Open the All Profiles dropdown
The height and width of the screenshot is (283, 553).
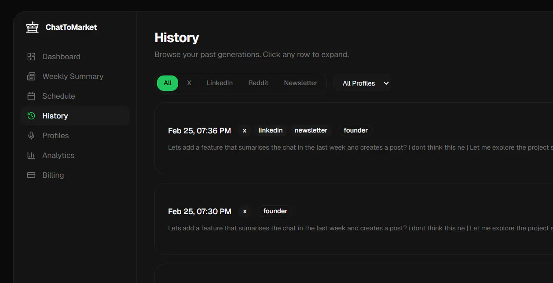pos(362,83)
